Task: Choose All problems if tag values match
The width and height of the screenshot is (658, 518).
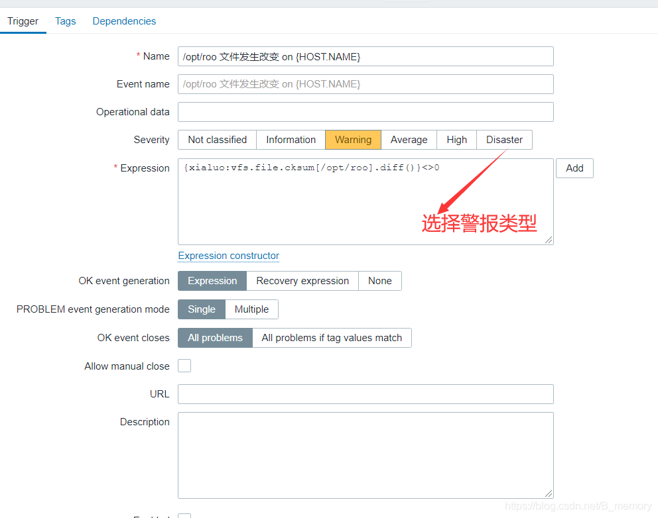Action: point(332,338)
